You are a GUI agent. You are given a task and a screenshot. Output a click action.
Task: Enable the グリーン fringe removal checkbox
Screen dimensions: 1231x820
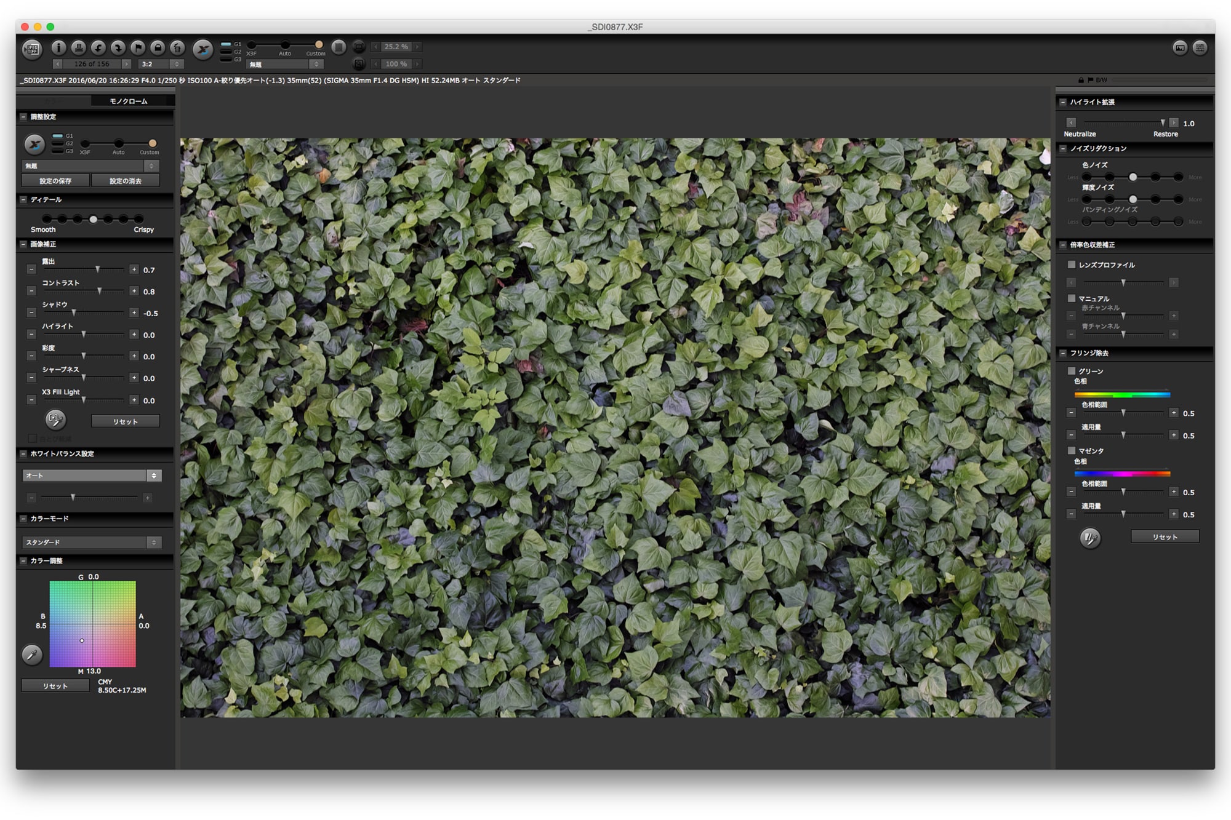1072,371
